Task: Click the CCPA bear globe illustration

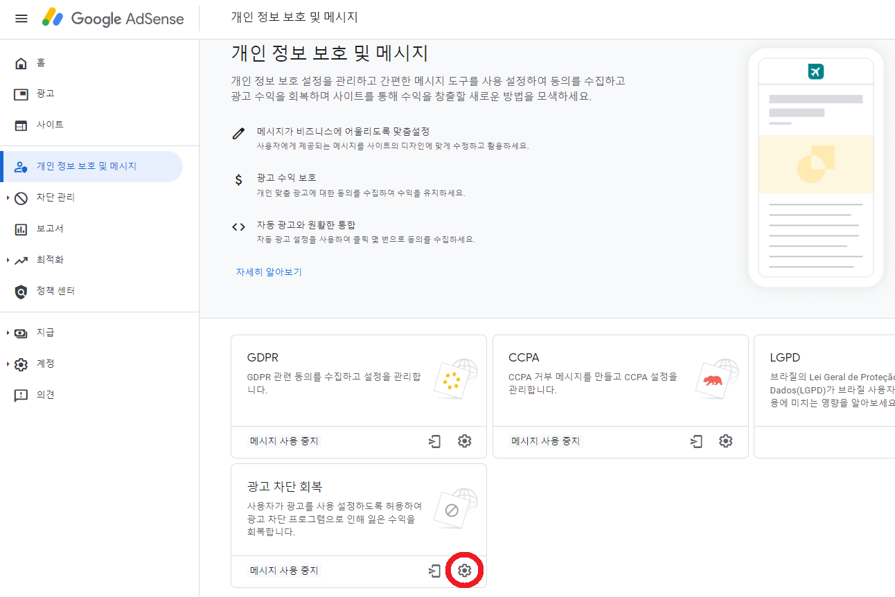Action: tap(717, 379)
